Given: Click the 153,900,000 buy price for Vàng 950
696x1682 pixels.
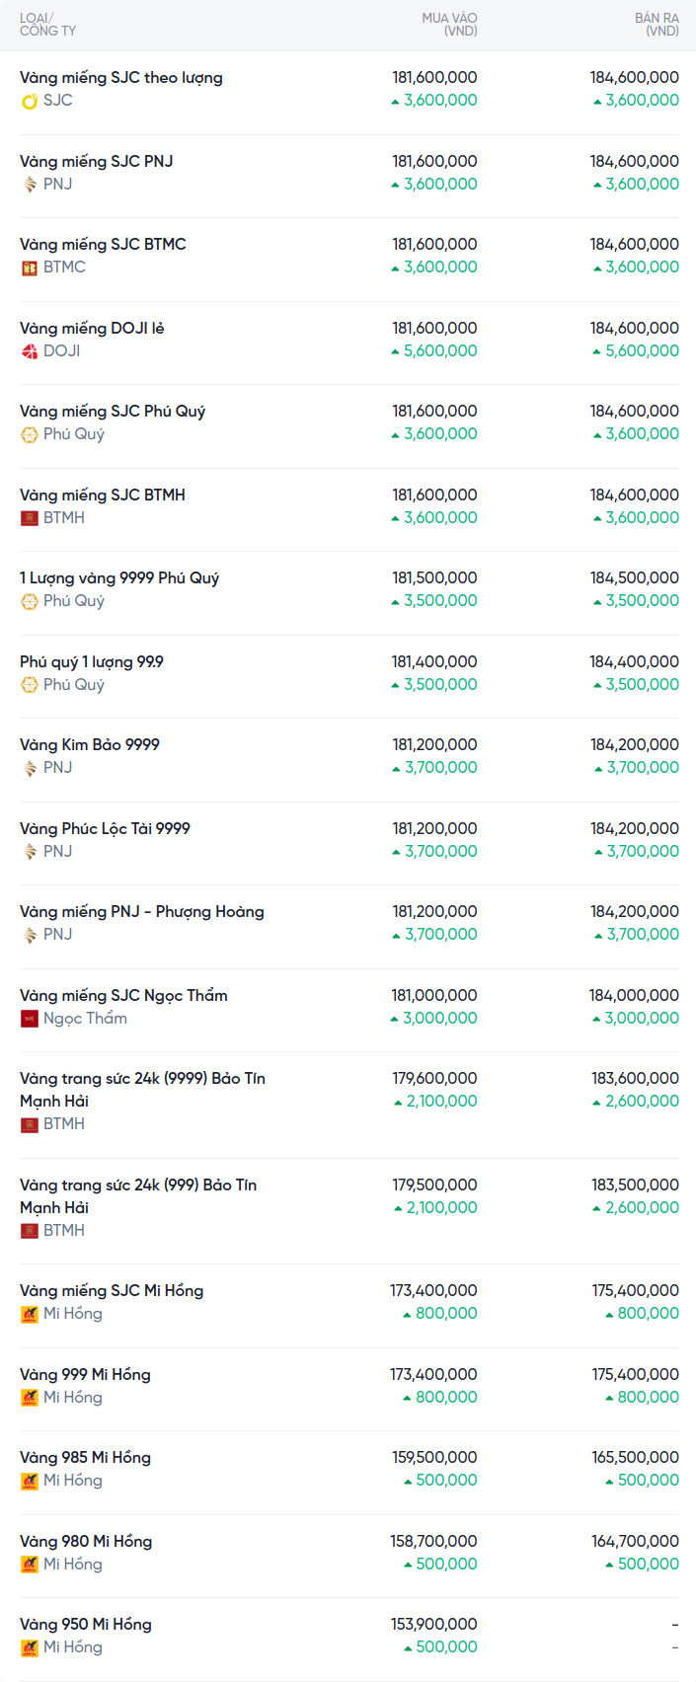Looking at the screenshot, I should coord(433,1625).
